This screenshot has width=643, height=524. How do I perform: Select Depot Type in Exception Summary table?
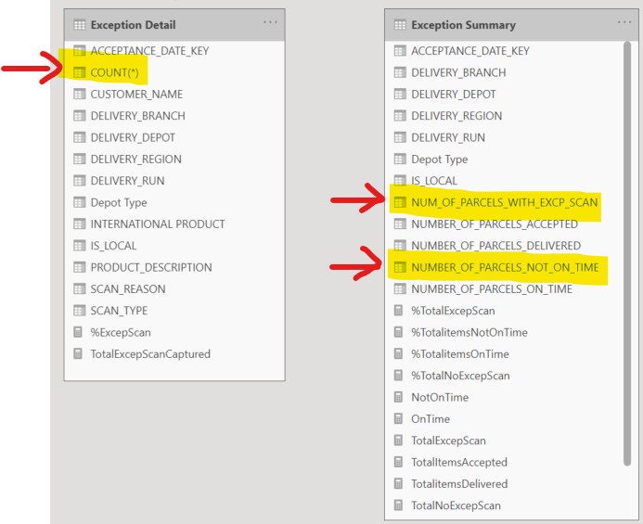tap(439, 160)
